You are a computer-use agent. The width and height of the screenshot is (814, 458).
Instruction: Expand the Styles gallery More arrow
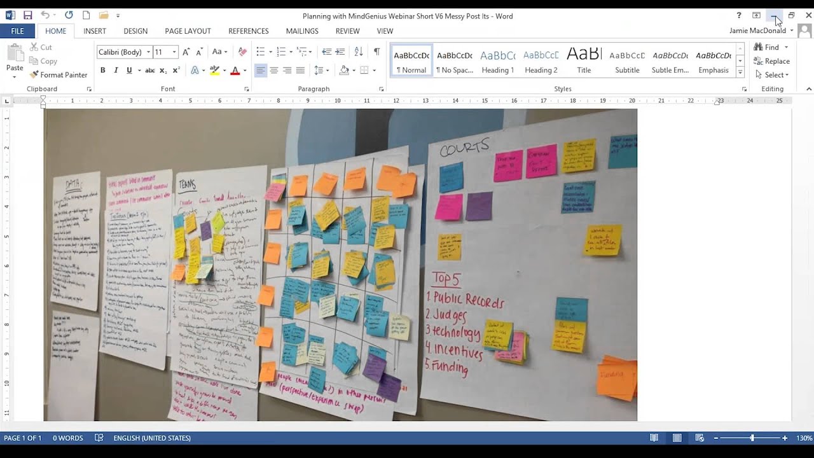click(740, 73)
